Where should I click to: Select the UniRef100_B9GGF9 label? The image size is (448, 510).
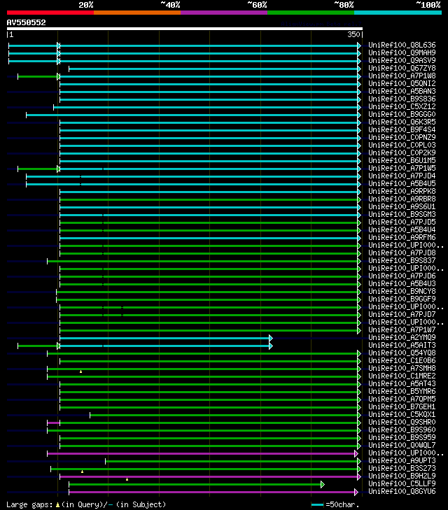tap(402, 299)
